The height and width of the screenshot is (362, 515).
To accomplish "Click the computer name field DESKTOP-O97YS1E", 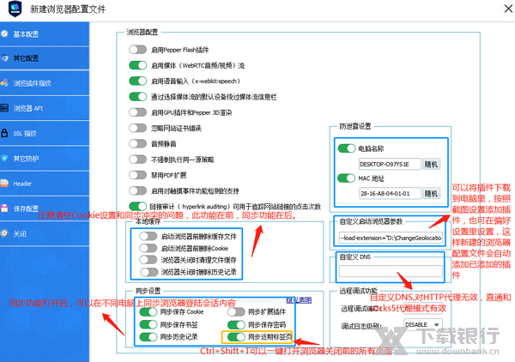I will point(390,164).
